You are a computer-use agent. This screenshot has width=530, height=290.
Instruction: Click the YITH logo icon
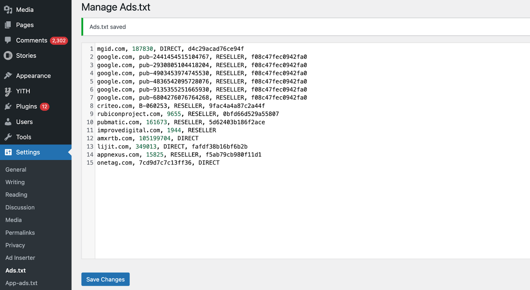tap(8, 91)
